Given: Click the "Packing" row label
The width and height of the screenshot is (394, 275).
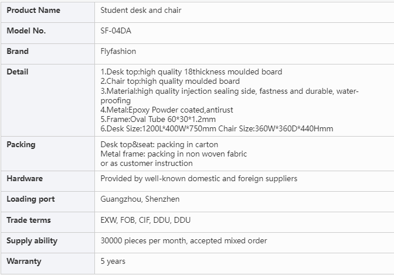Looking at the screenshot, I should [21, 144].
